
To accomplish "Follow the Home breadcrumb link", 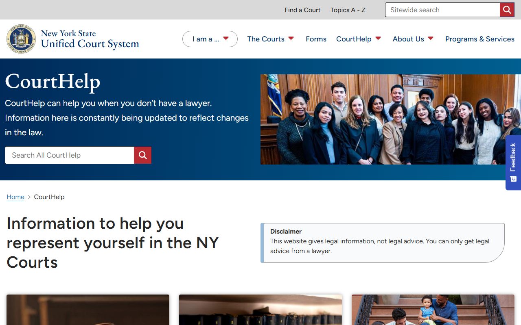I will coord(15,197).
